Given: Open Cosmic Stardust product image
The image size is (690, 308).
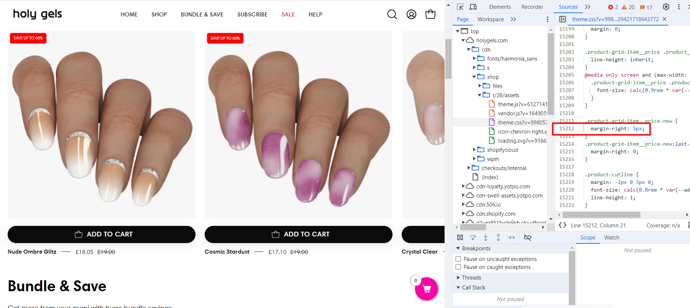Looking at the screenshot, I should pyautogui.click(x=298, y=125).
